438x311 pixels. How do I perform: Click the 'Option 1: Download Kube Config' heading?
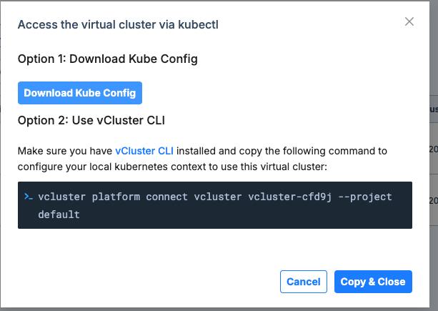tap(107, 59)
